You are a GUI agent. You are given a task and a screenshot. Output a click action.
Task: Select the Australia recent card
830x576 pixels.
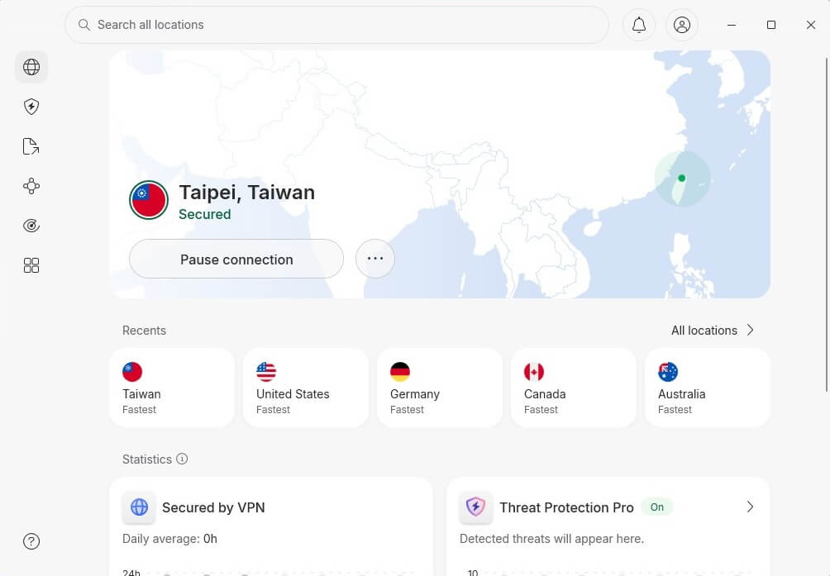click(x=708, y=388)
